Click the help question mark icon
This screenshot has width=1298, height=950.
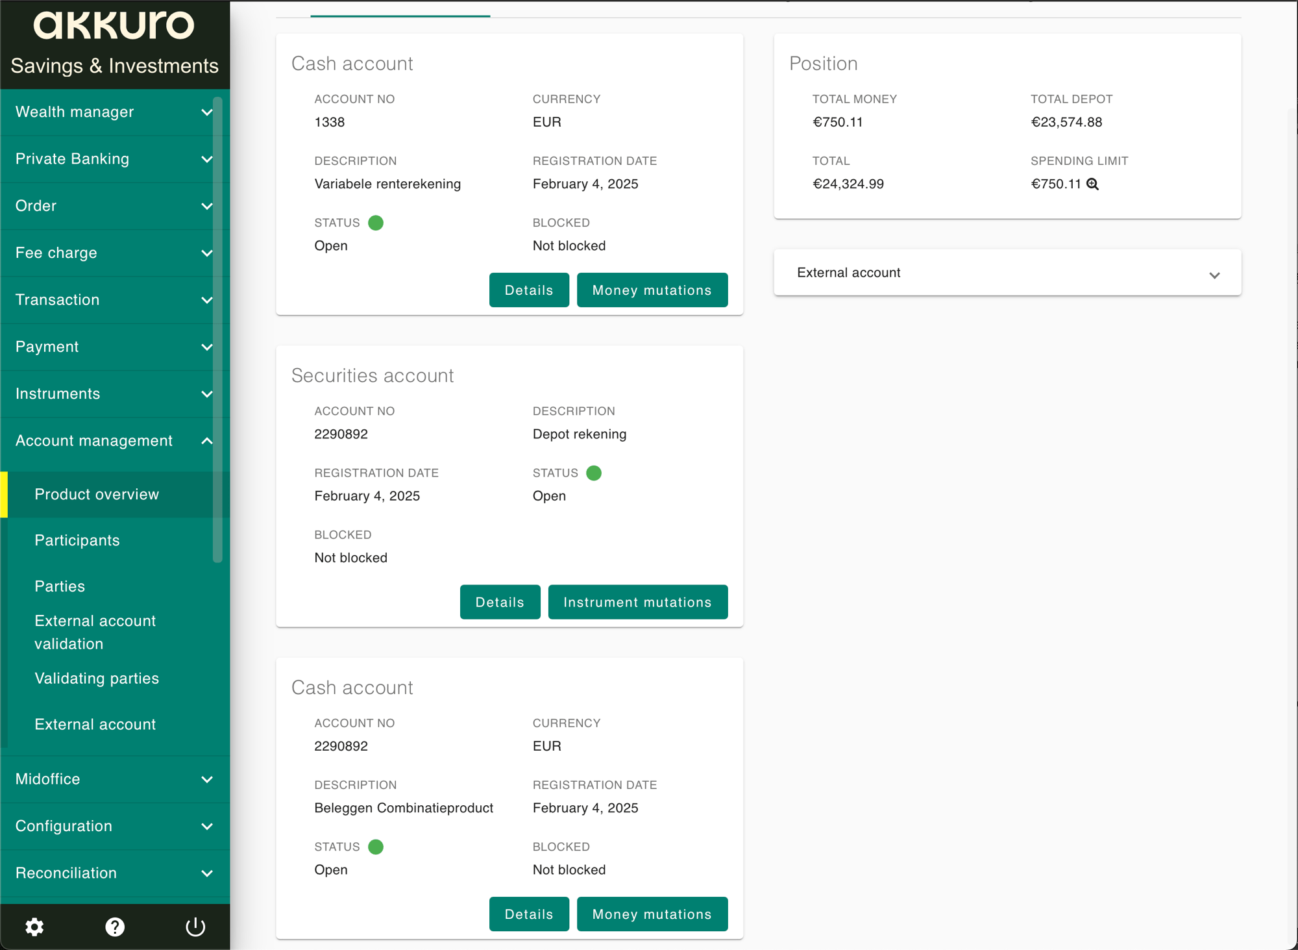point(115,927)
